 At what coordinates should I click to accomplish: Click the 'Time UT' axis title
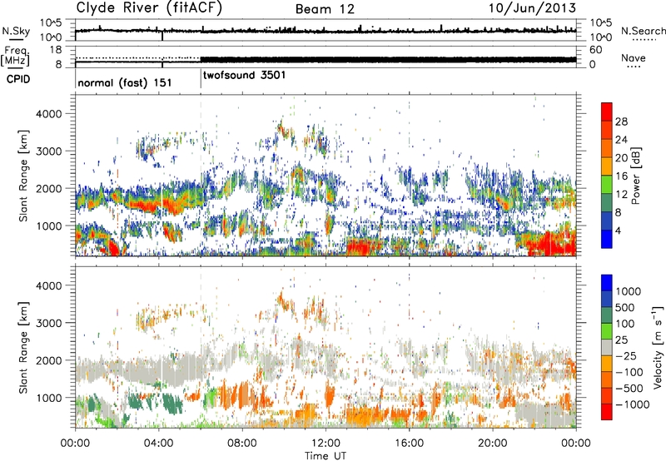(x=326, y=456)
